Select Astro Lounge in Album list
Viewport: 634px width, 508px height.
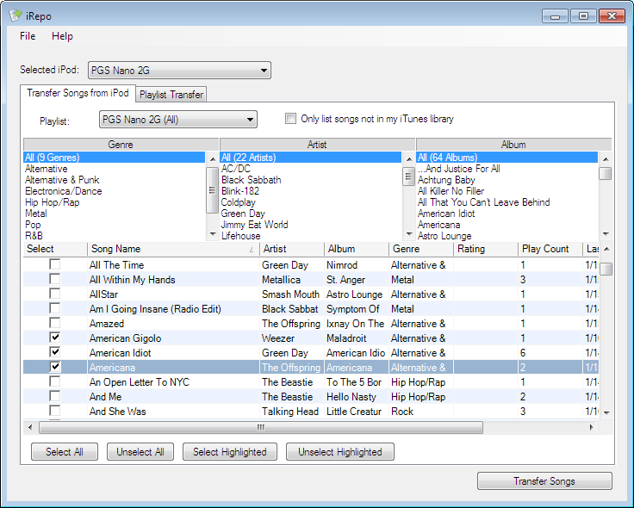(x=507, y=236)
